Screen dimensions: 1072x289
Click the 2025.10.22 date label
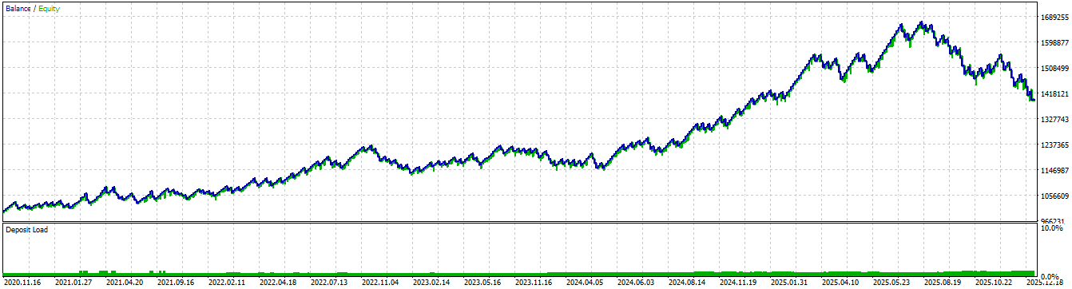[x=993, y=282]
